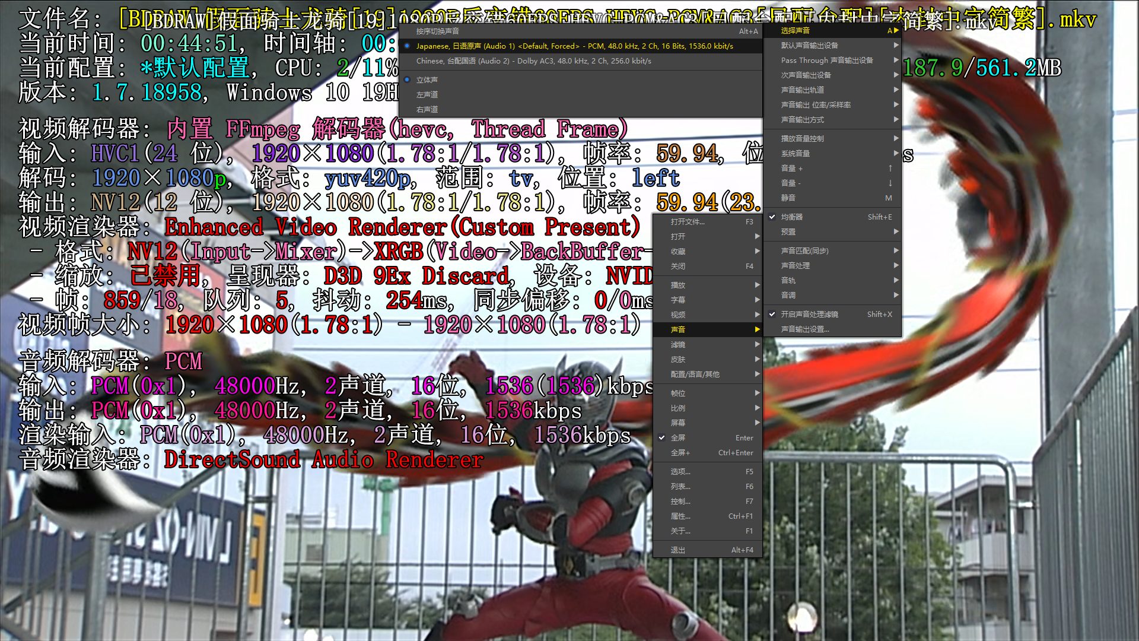This screenshot has width=1139, height=641.
Task: Select highlighted 声音 menu item
Action: point(707,329)
